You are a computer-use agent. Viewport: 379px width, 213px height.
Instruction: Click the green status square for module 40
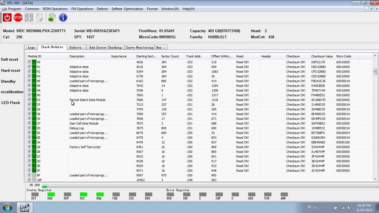click(34, 62)
